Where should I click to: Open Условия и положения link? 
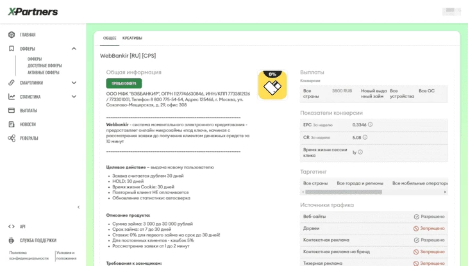(66, 256)
